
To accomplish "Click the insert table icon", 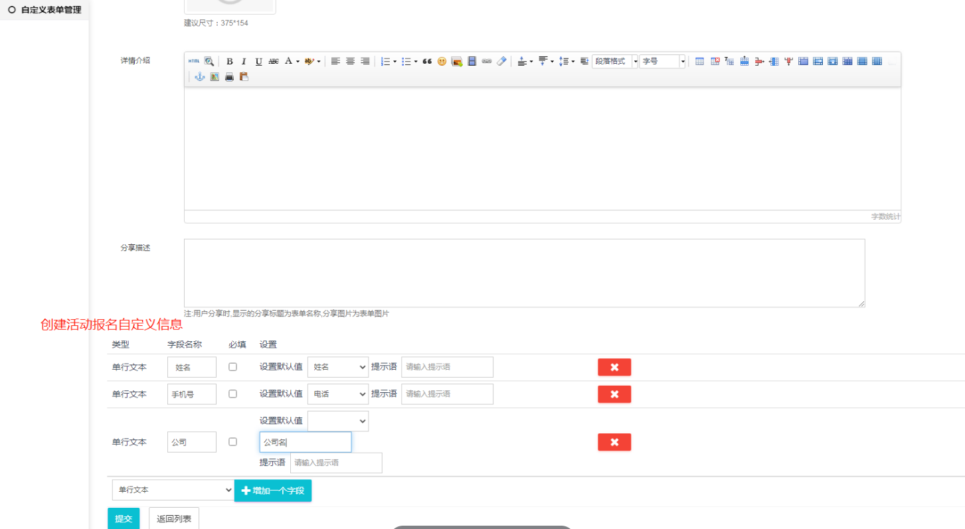I will [x=700, y=61].
